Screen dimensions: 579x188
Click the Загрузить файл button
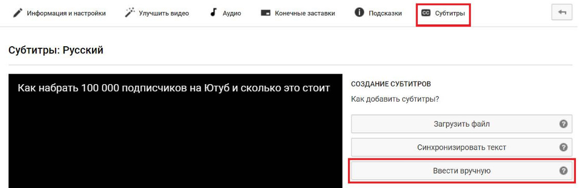pos(461,124)
